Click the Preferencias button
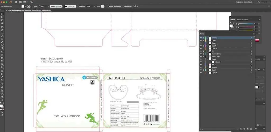Image resolution: width=271 pixels, height=132 pixels. 128,6
